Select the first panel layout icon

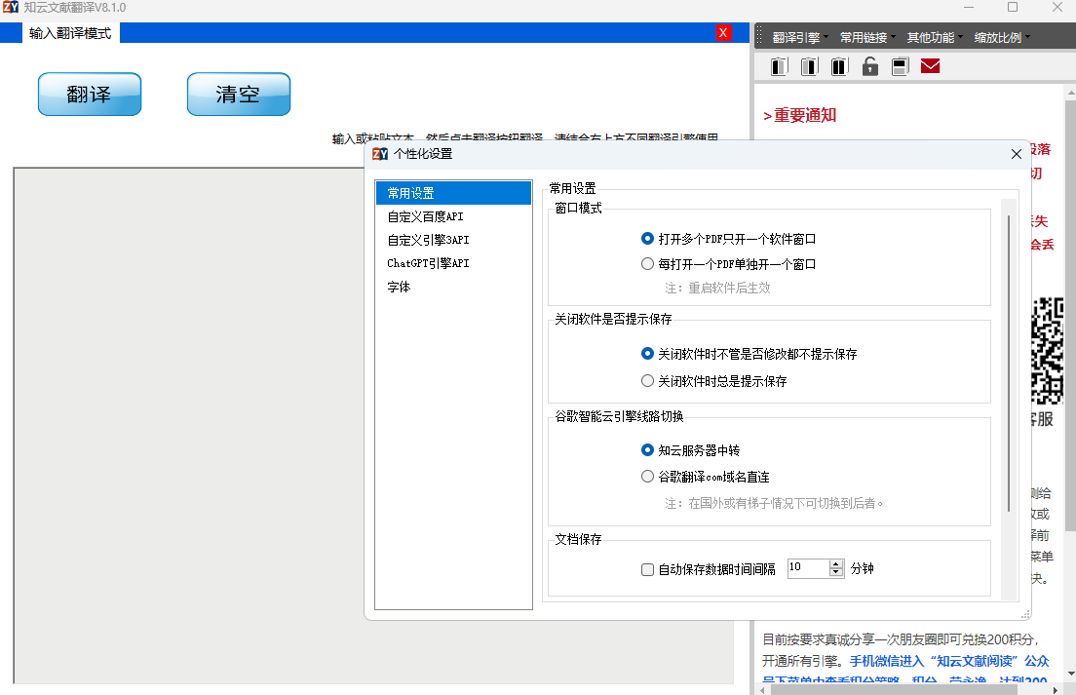[x=778, y=65]
